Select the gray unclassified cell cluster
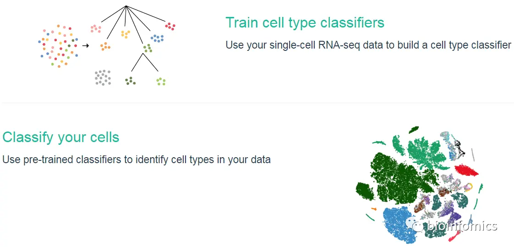 [103, 78]
